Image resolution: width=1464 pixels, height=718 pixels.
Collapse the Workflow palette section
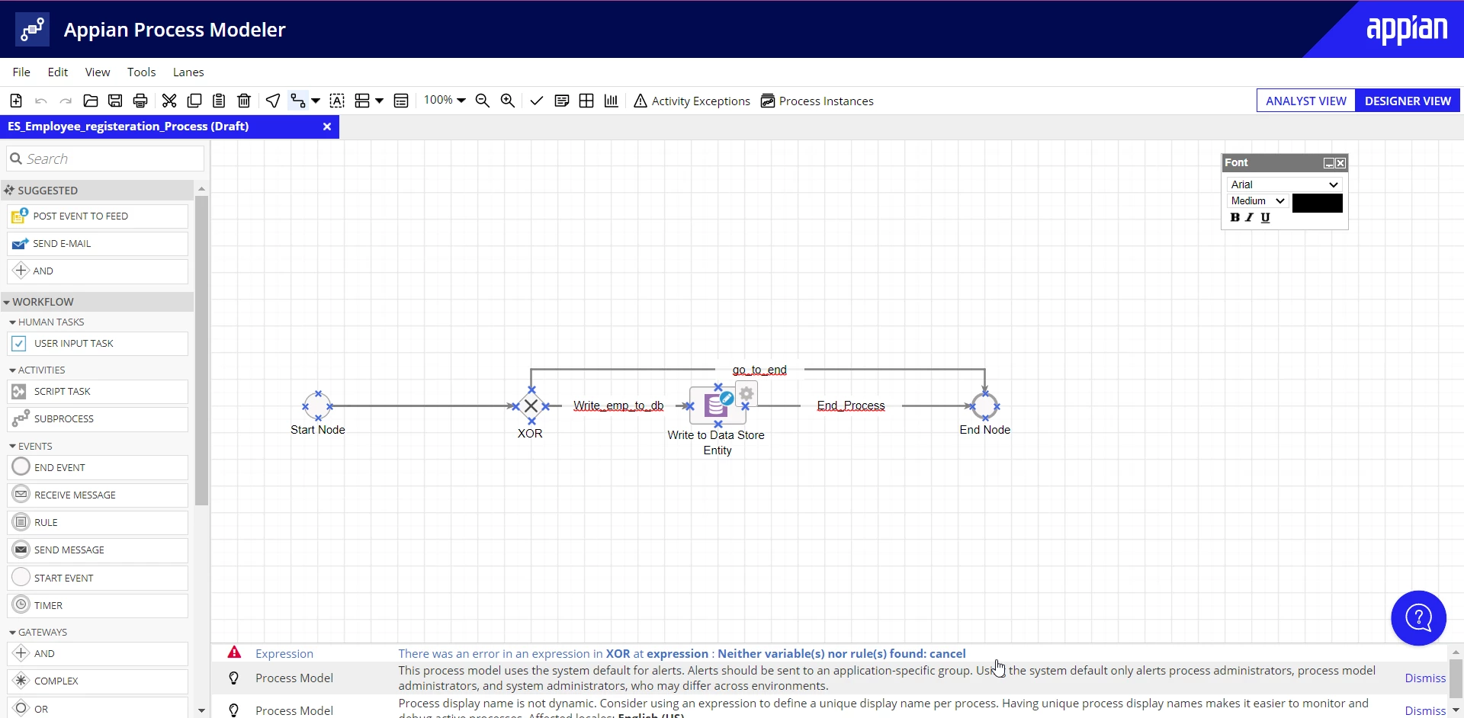tap(7, 303)
